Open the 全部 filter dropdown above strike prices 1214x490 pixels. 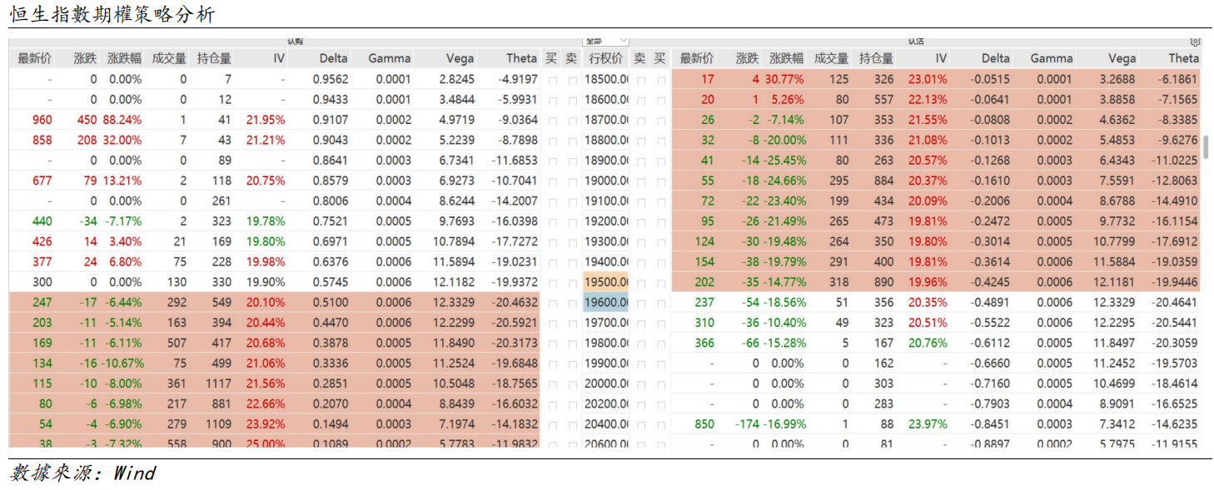point(605,41)
